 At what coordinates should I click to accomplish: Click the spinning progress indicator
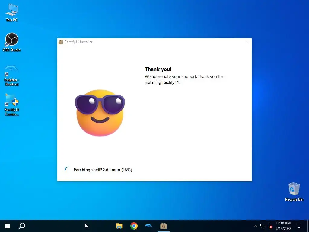(67, 169)
